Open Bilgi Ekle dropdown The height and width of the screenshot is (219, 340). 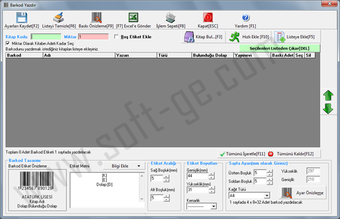[x=124, y=166]
